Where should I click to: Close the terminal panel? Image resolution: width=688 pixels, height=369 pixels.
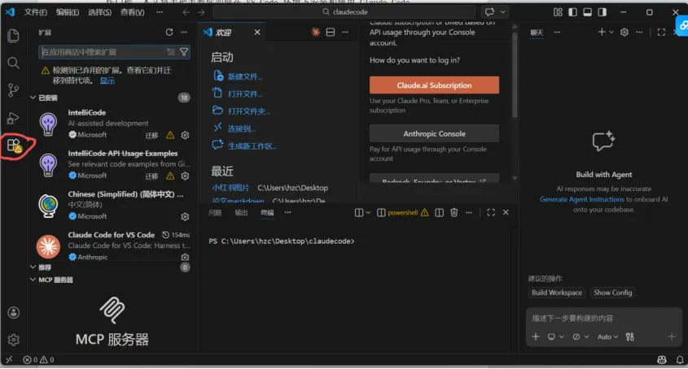pos(506,213)
